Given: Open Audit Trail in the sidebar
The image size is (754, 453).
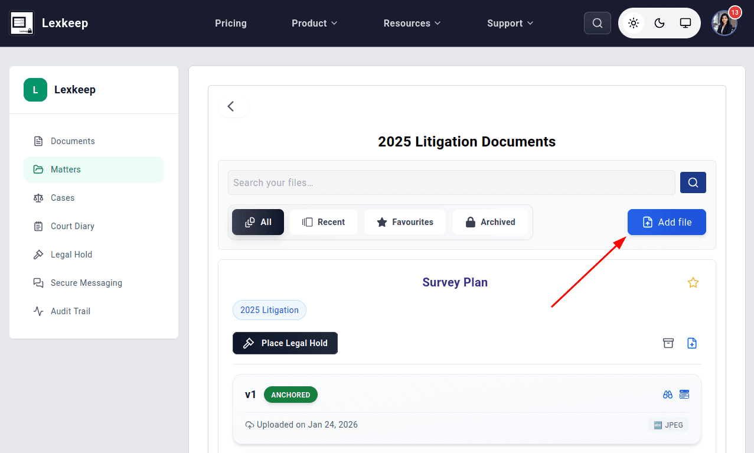Looking at the screenshot, I should pyautogui.click(x=94, y=311).
